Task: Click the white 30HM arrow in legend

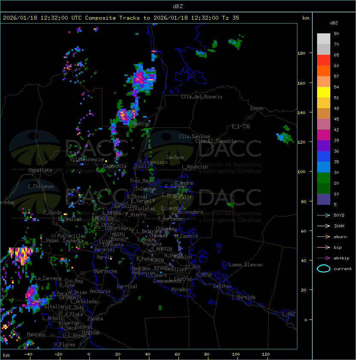Action: point(323,226)
